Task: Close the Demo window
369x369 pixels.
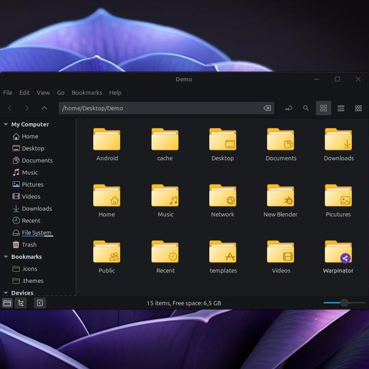Action: click(358, 79)
